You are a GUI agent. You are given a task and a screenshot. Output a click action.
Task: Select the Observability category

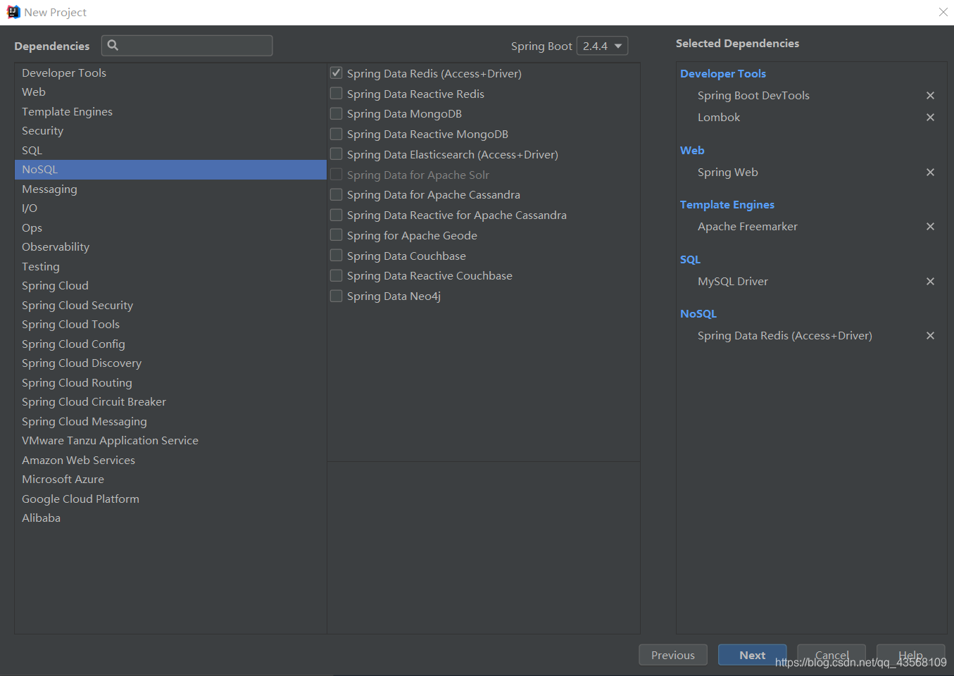170,247
